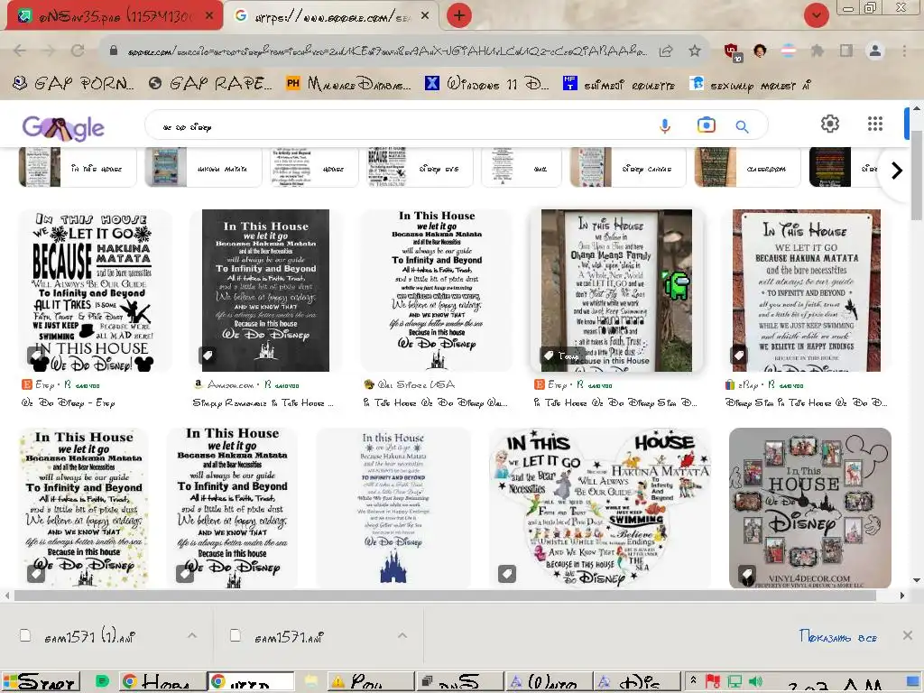Open the Amazon.com source link
Screen dimensions: 924x693
230,384
